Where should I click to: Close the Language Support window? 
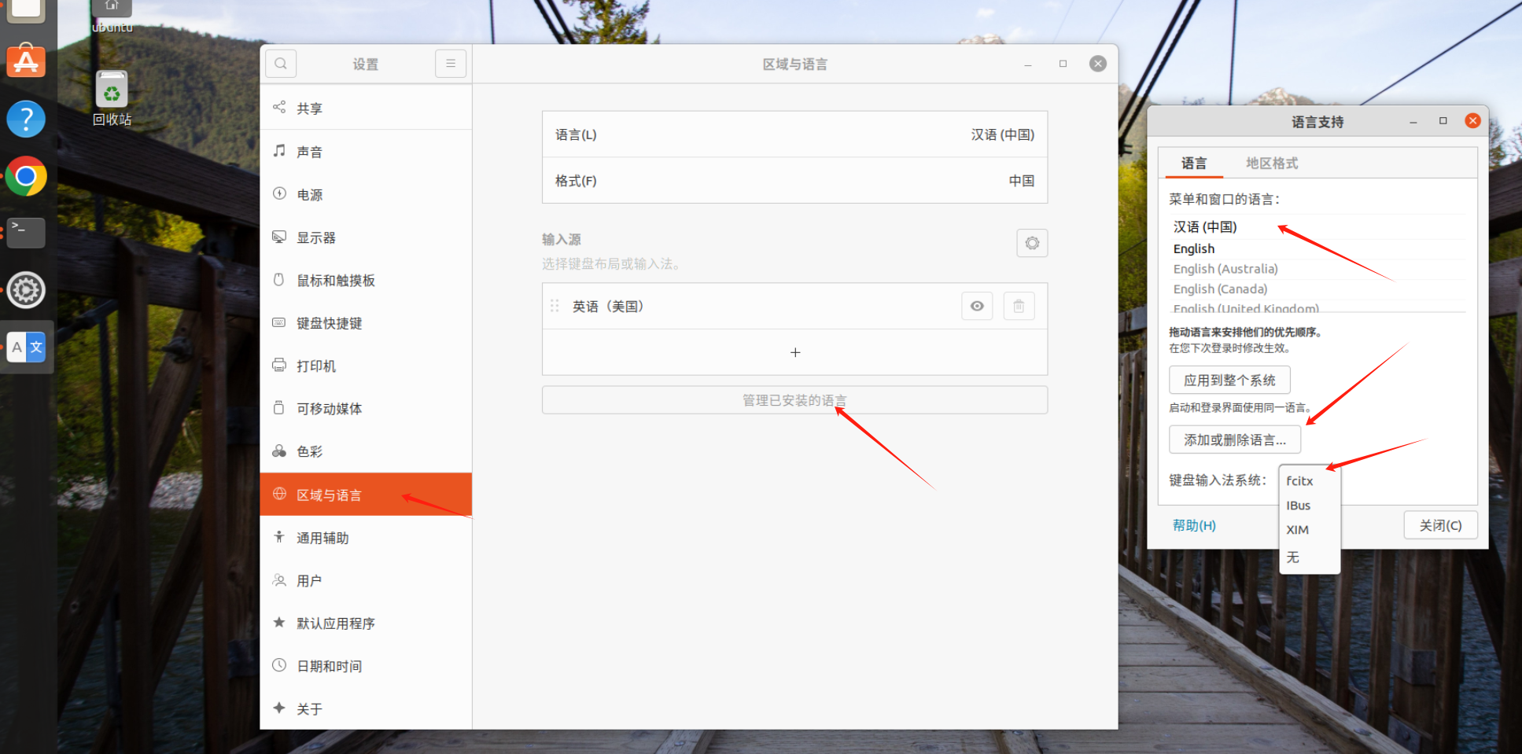[1472, 120]
